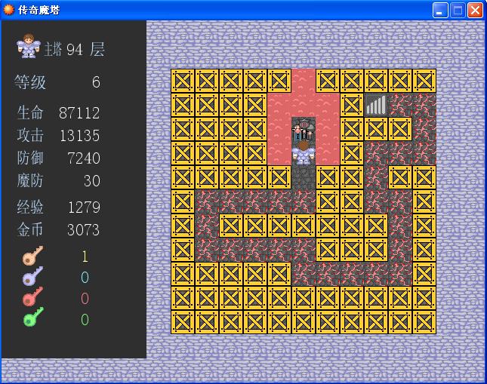Image resolution: width=487 pixels, height=384 pixels.
Task: Click the 魔防 label
Action: pyautogui.click(x=29, y=180)
